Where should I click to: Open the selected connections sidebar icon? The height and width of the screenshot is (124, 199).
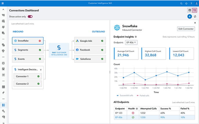[3, 105]
